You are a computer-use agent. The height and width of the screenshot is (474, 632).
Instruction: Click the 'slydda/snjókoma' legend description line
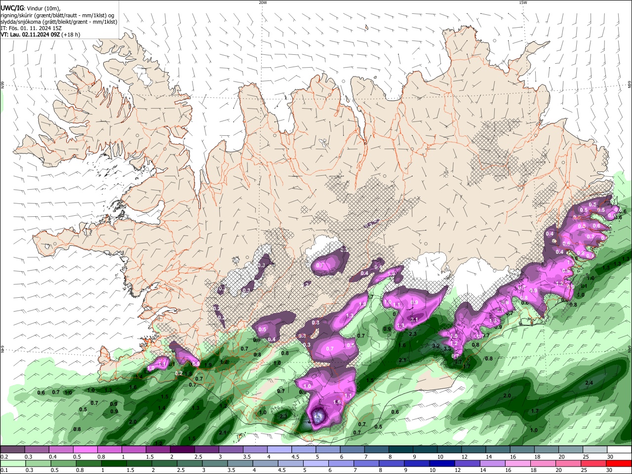point(59,22)
